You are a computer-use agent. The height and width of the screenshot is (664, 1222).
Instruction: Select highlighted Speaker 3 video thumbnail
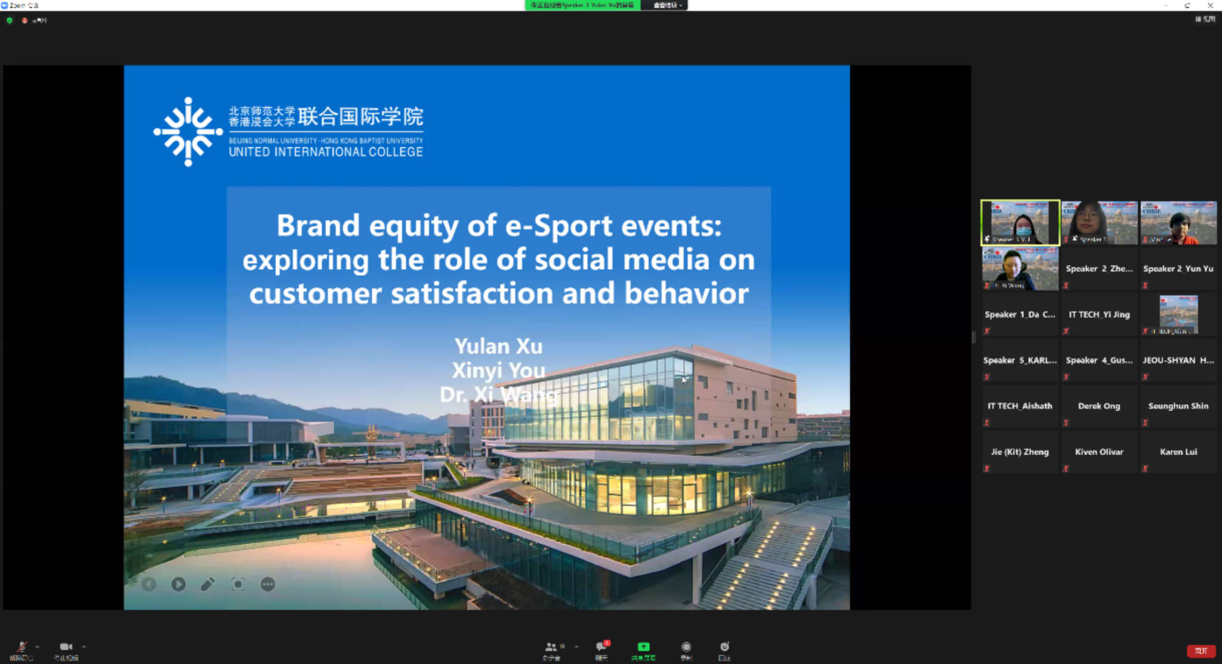coord(1020,223)
